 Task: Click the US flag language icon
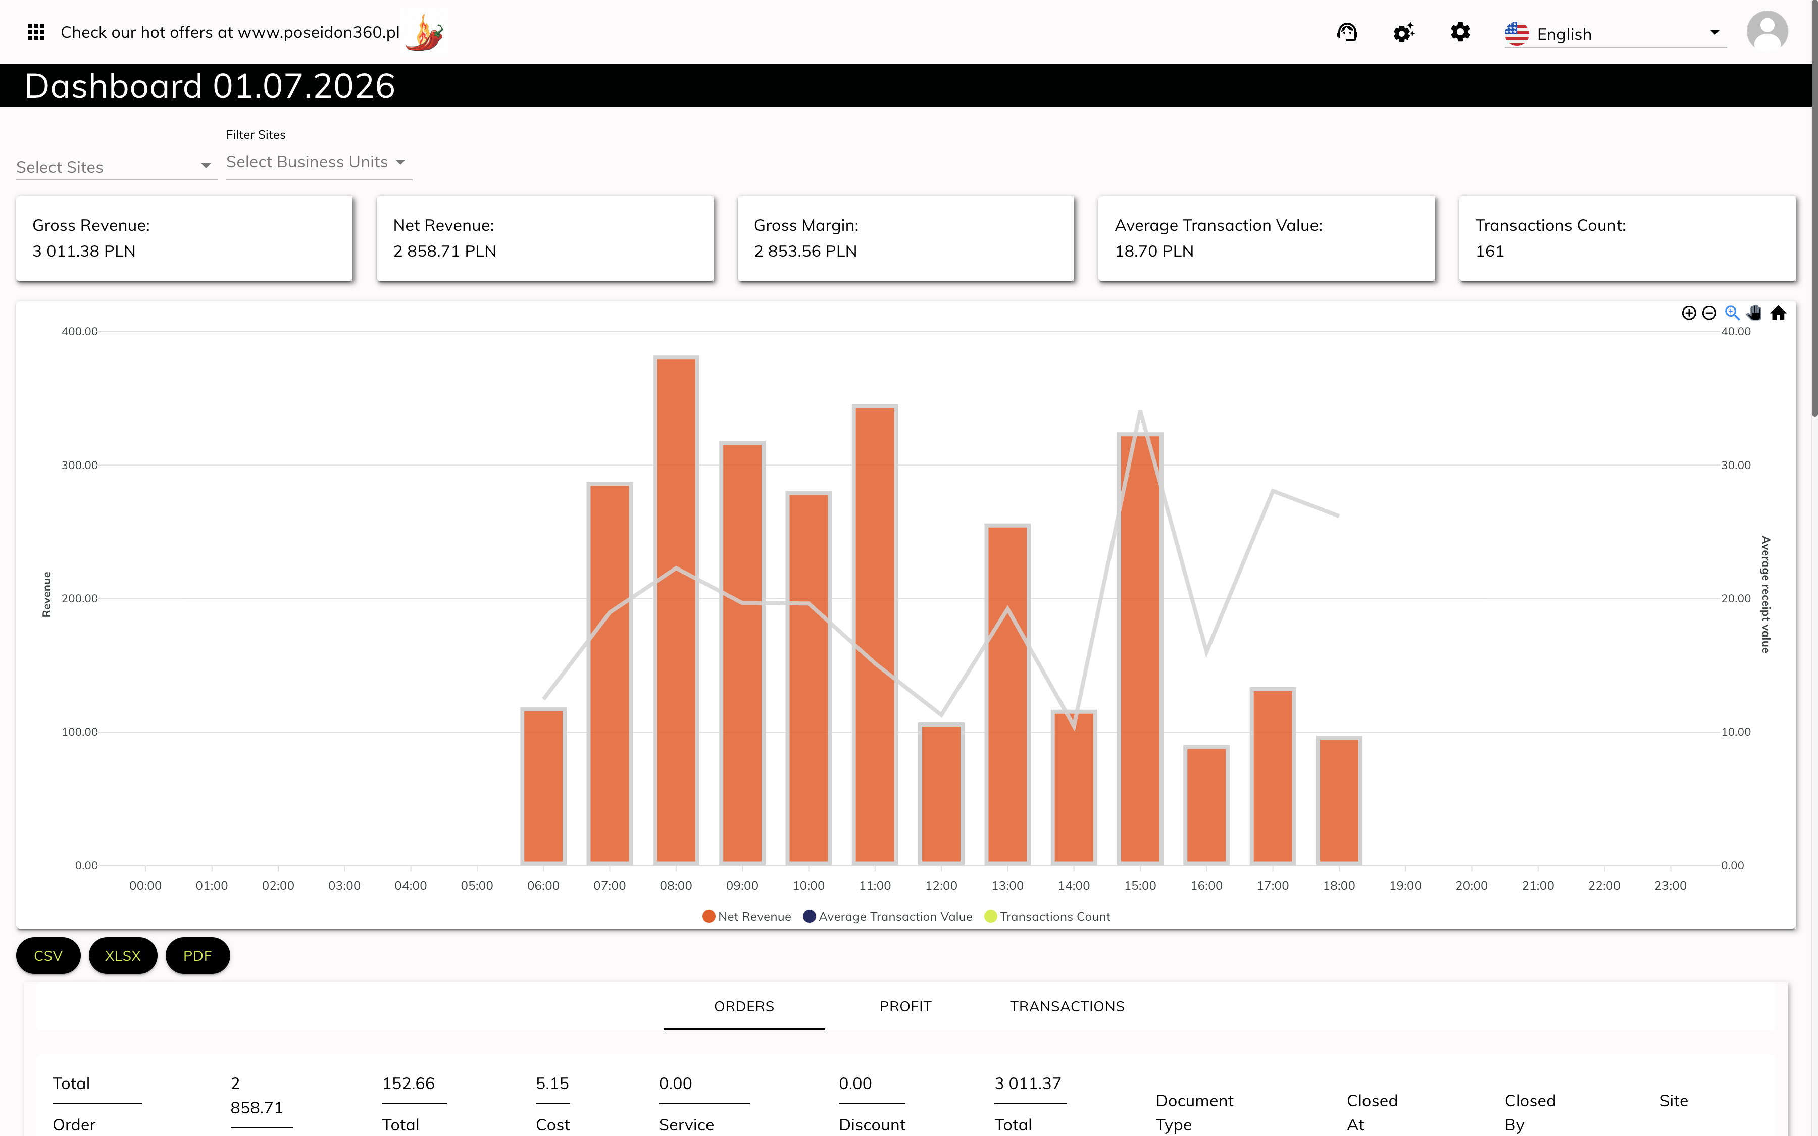pyautogui.click(x=1517, y=34)
